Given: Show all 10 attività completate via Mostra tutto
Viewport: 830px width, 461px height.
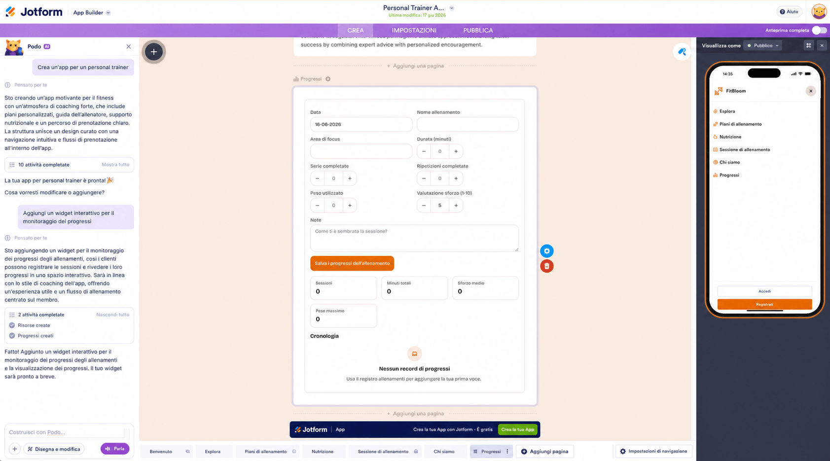Looking at the screenshot, I should 115,165.
